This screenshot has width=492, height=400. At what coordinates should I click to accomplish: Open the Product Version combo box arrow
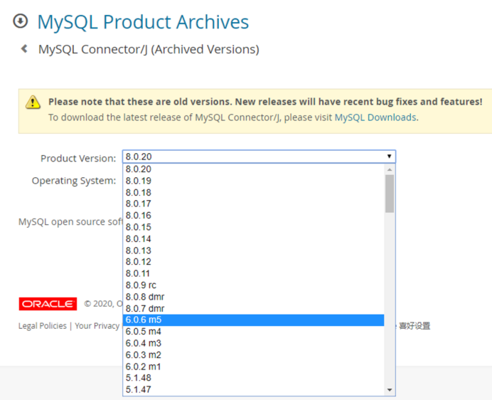click(389, 157)
